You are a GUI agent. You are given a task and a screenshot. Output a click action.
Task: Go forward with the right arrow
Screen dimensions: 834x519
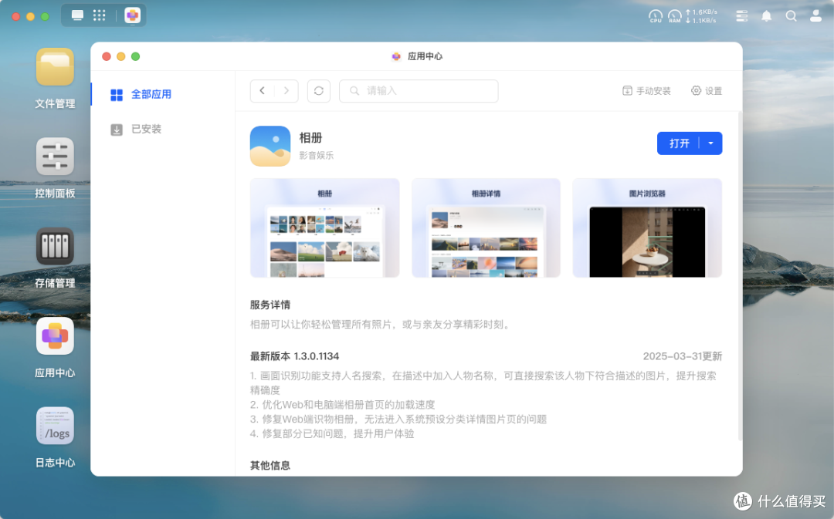coord(286,91)
